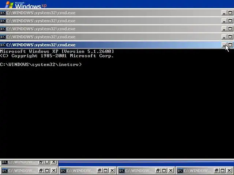Close the partially hidden minimized cmd window above bottom row
234x175 pixels.
[x=54, y=162]
